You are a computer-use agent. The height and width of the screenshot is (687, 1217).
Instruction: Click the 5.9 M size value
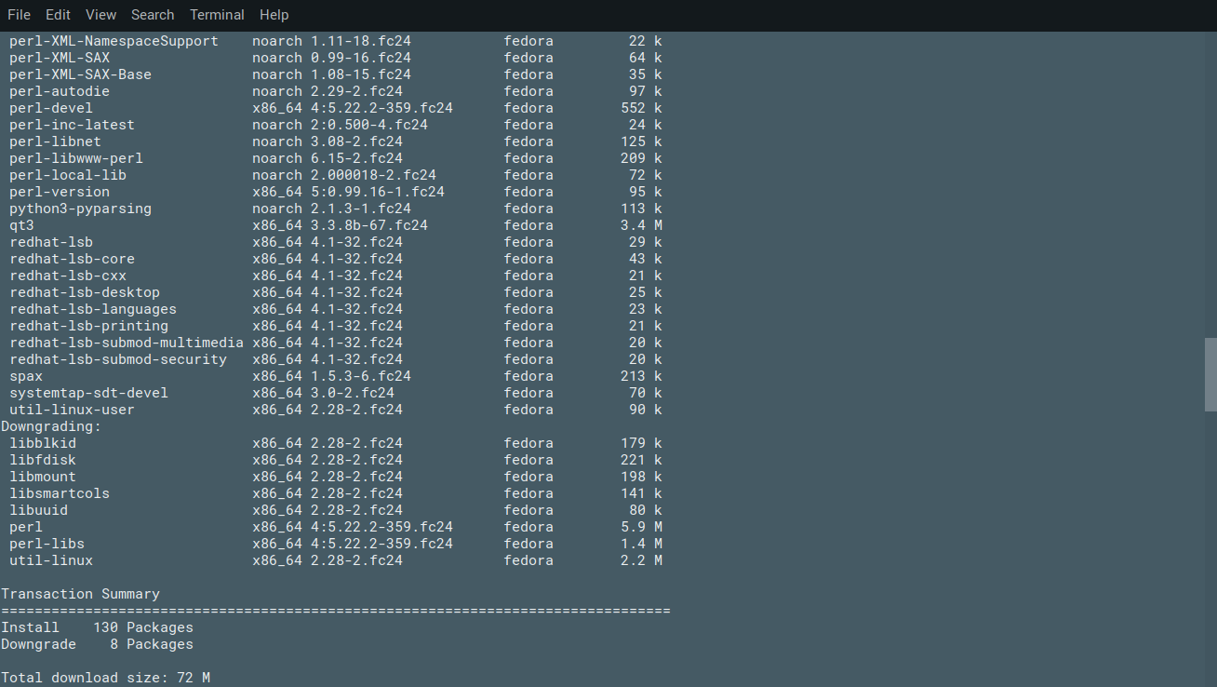coord(641,527)
